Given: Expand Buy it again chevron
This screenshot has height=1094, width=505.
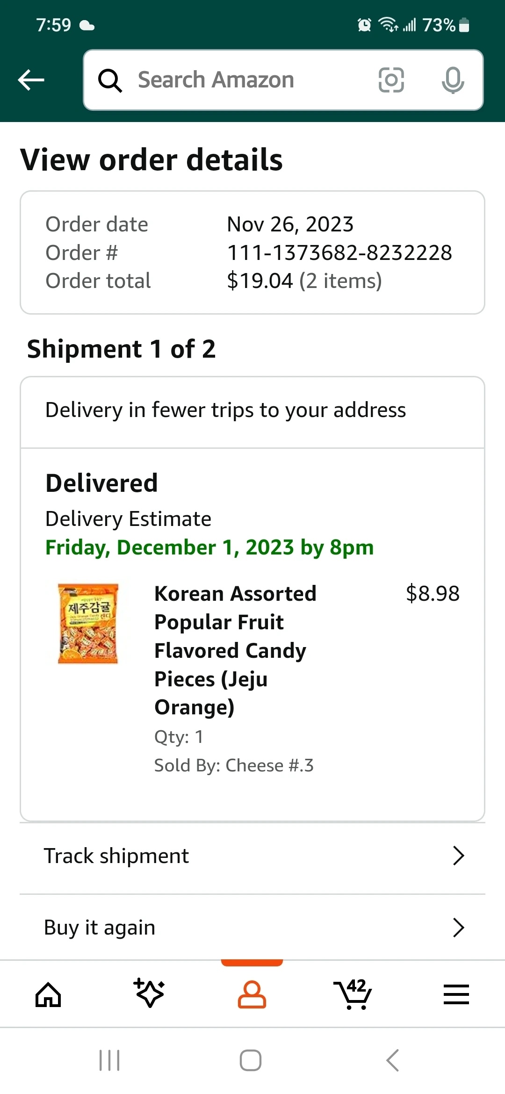Looking at the screenshot, I should click(458, 928).
